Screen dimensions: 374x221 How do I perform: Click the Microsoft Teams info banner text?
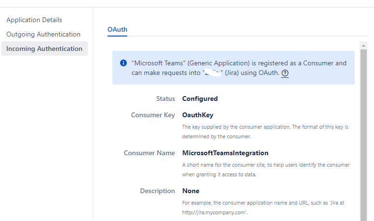pyautogui.click(x=239, y=68)
